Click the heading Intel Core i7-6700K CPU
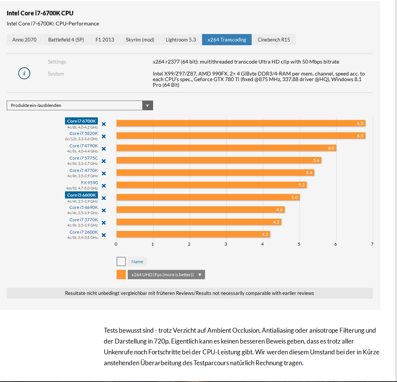The image size is (397, 382). (x=40, y=13)
